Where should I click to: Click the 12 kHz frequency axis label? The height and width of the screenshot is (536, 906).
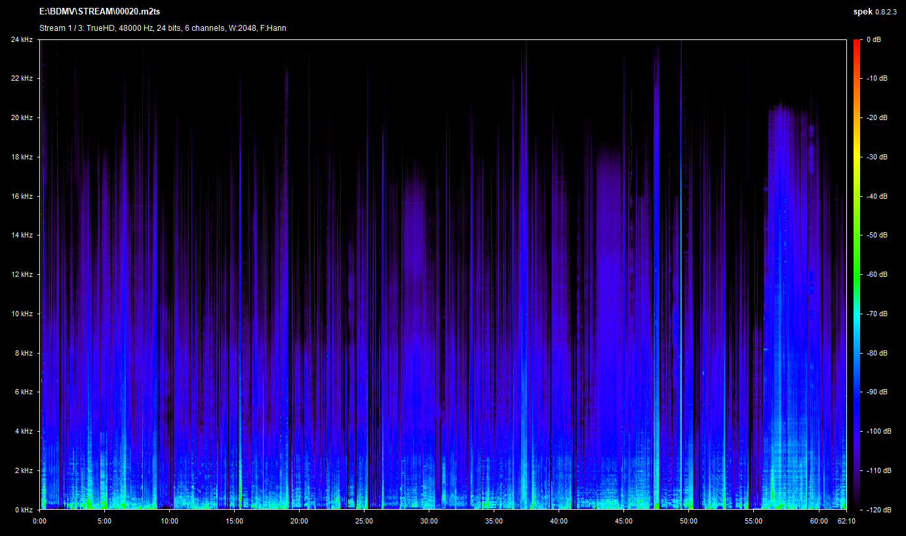coord(22,274)
